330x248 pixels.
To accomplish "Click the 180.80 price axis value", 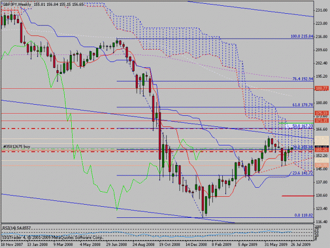I will pyautogui.click(x=322, y=103).
